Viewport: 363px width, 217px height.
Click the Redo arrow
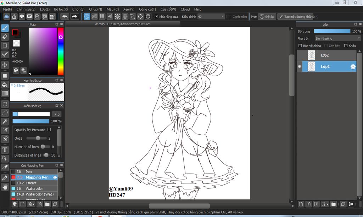74,17
